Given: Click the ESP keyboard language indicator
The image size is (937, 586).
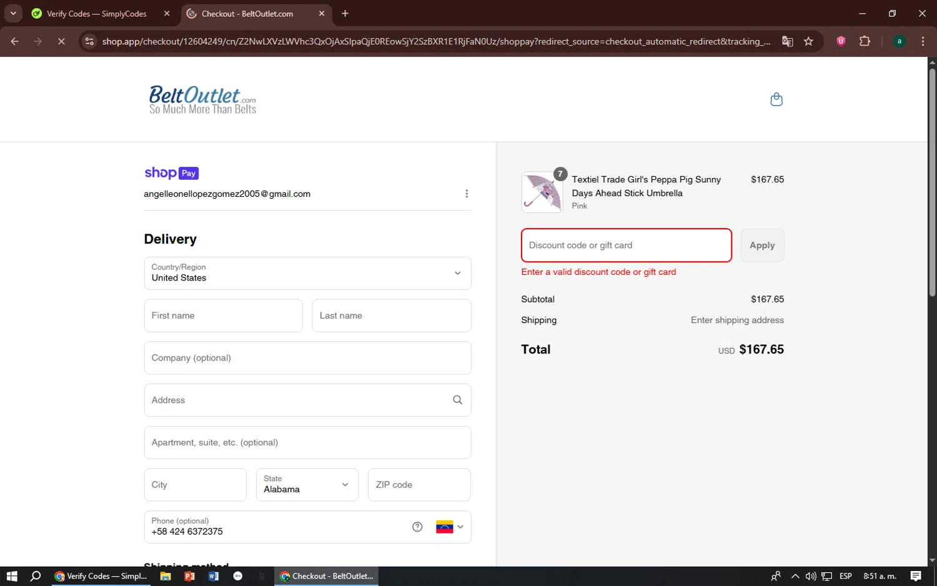Looking at the screenshot, I should (846, 576).
